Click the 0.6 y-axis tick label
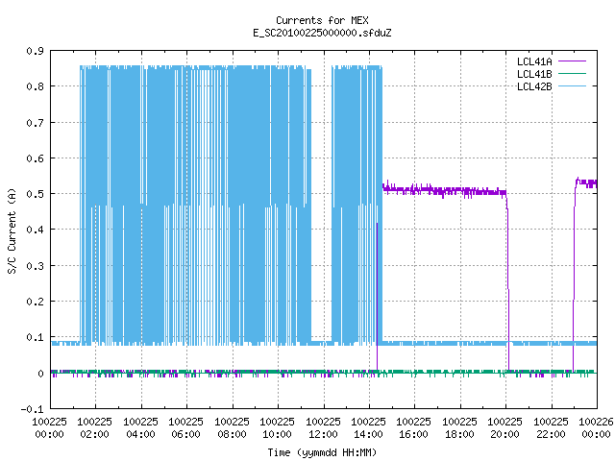The image size is (615, 461). [x=35, y=158]
